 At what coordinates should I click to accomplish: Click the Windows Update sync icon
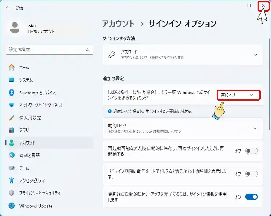click(12, 206)
